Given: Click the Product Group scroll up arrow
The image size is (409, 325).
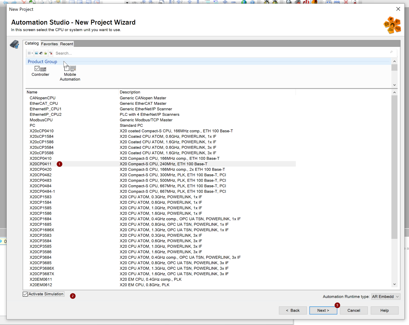Looking at the screenshot, I should click(394, 61).
